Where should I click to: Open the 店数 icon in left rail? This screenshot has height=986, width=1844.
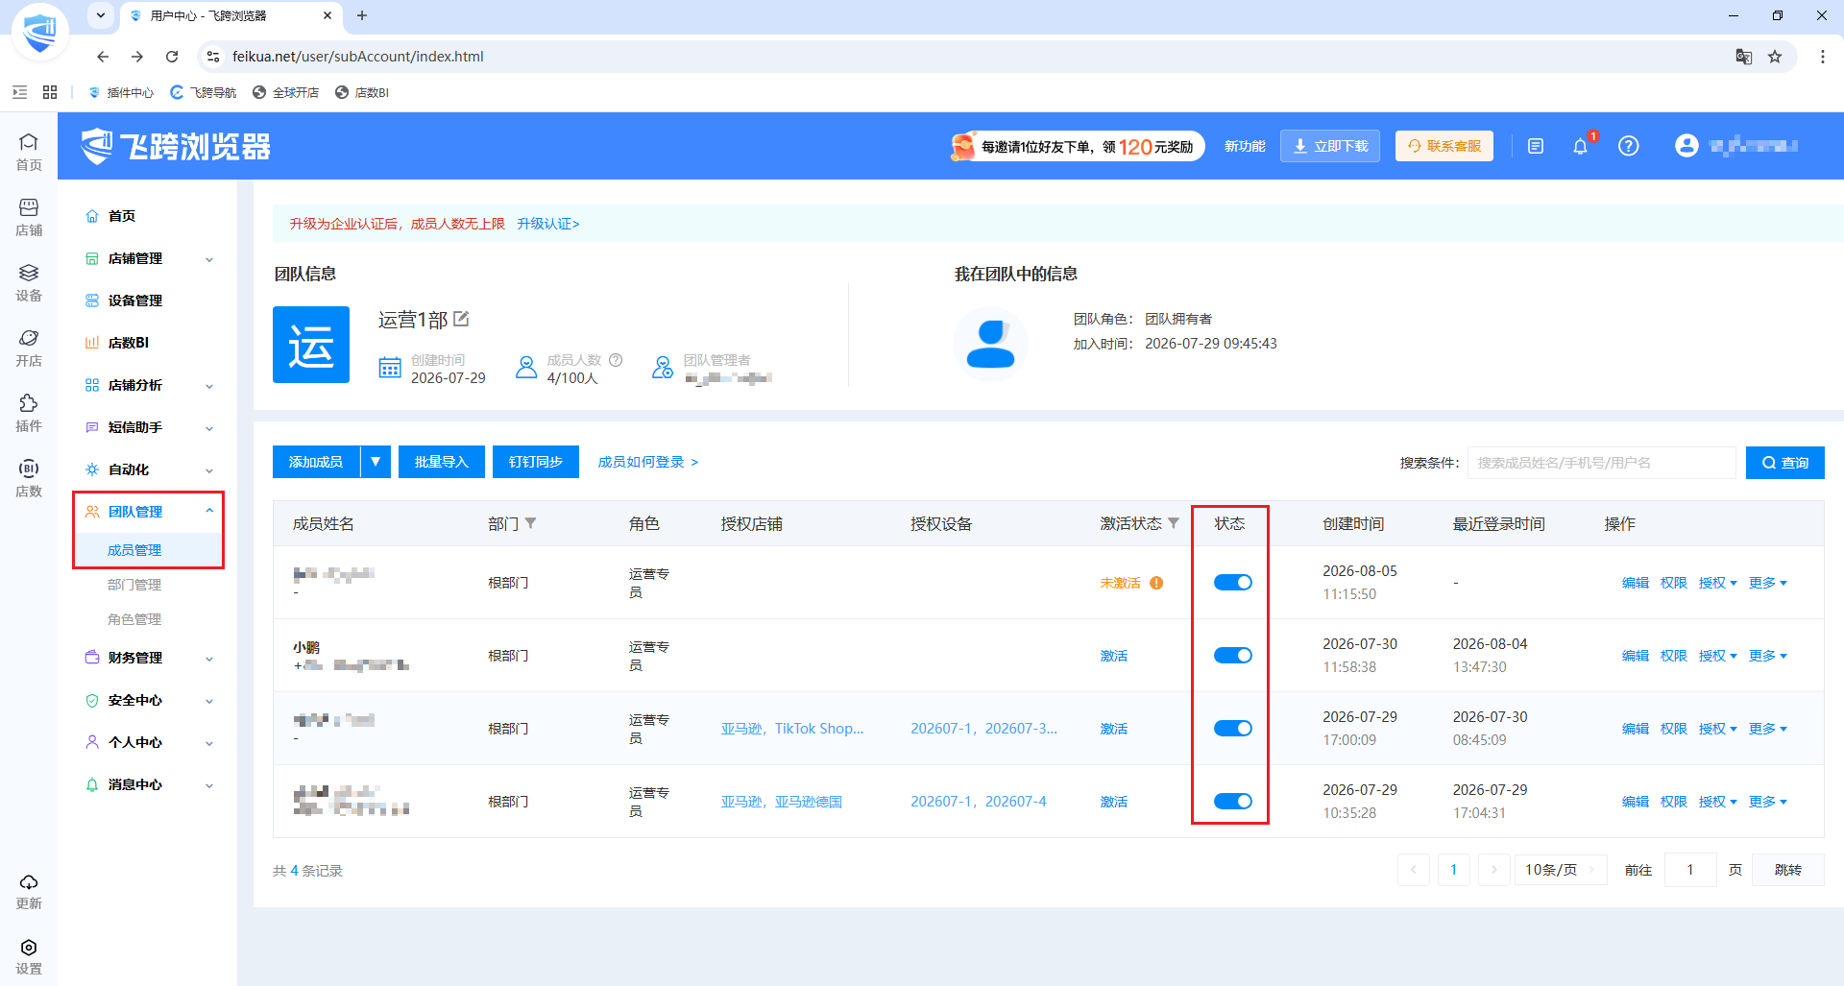click(x=29, y=478)
